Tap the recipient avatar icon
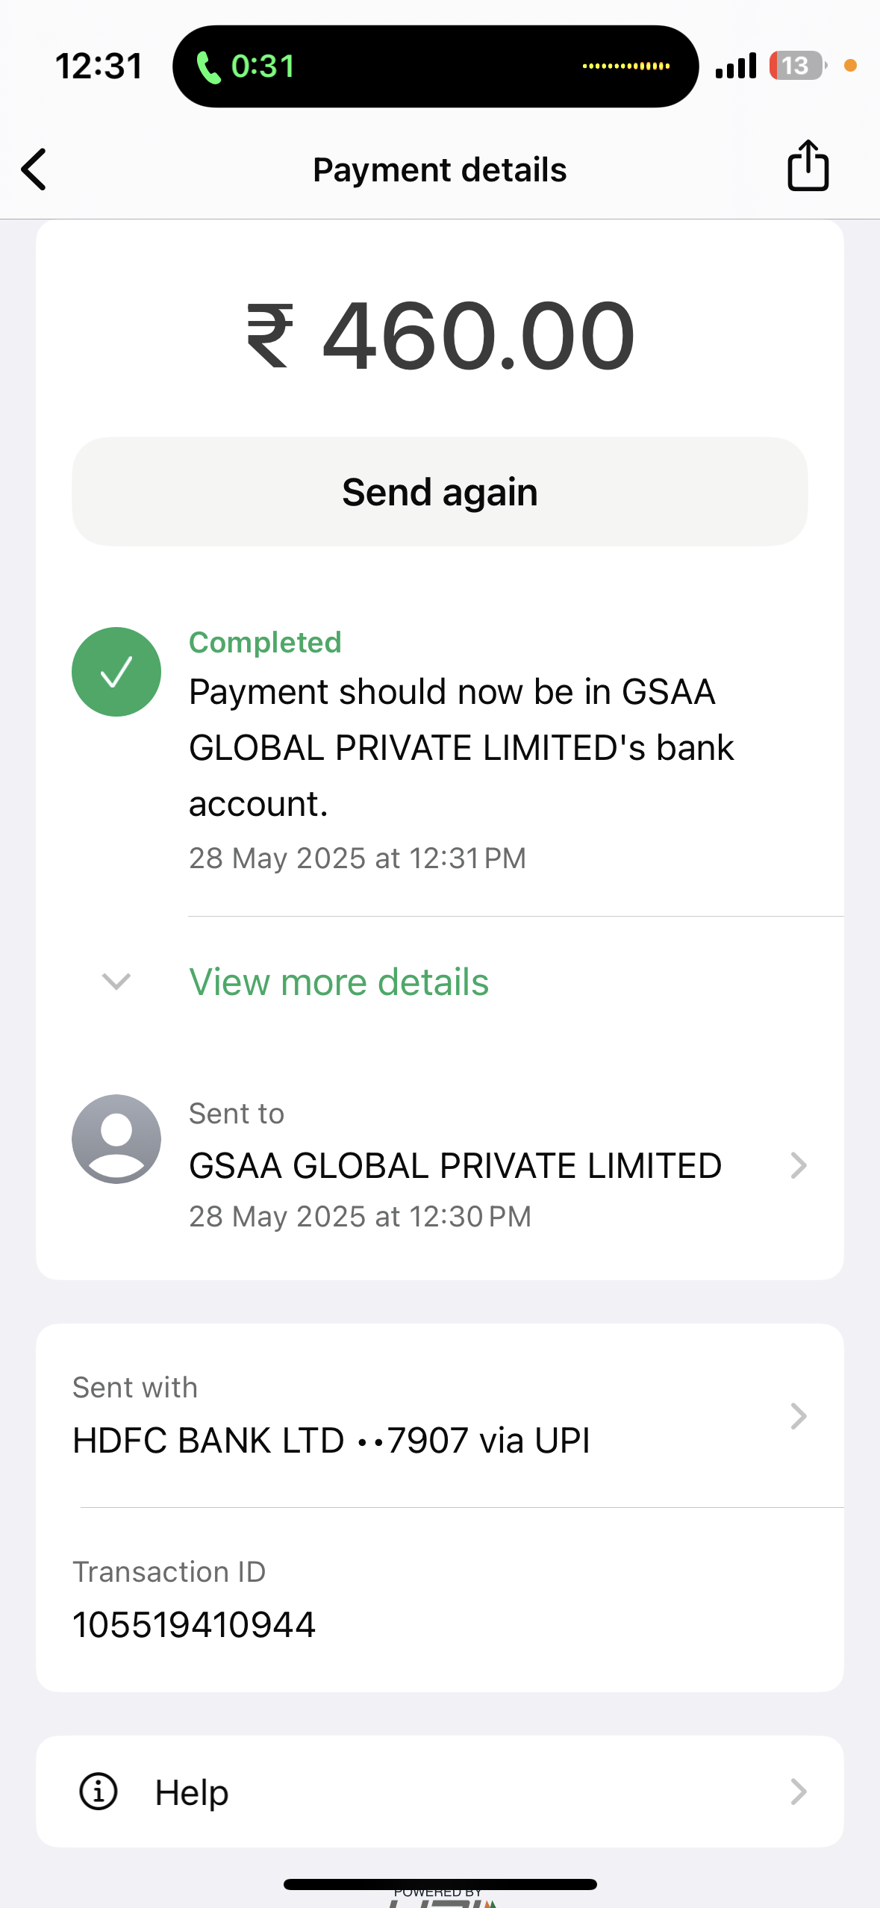 coord(116,1138)
